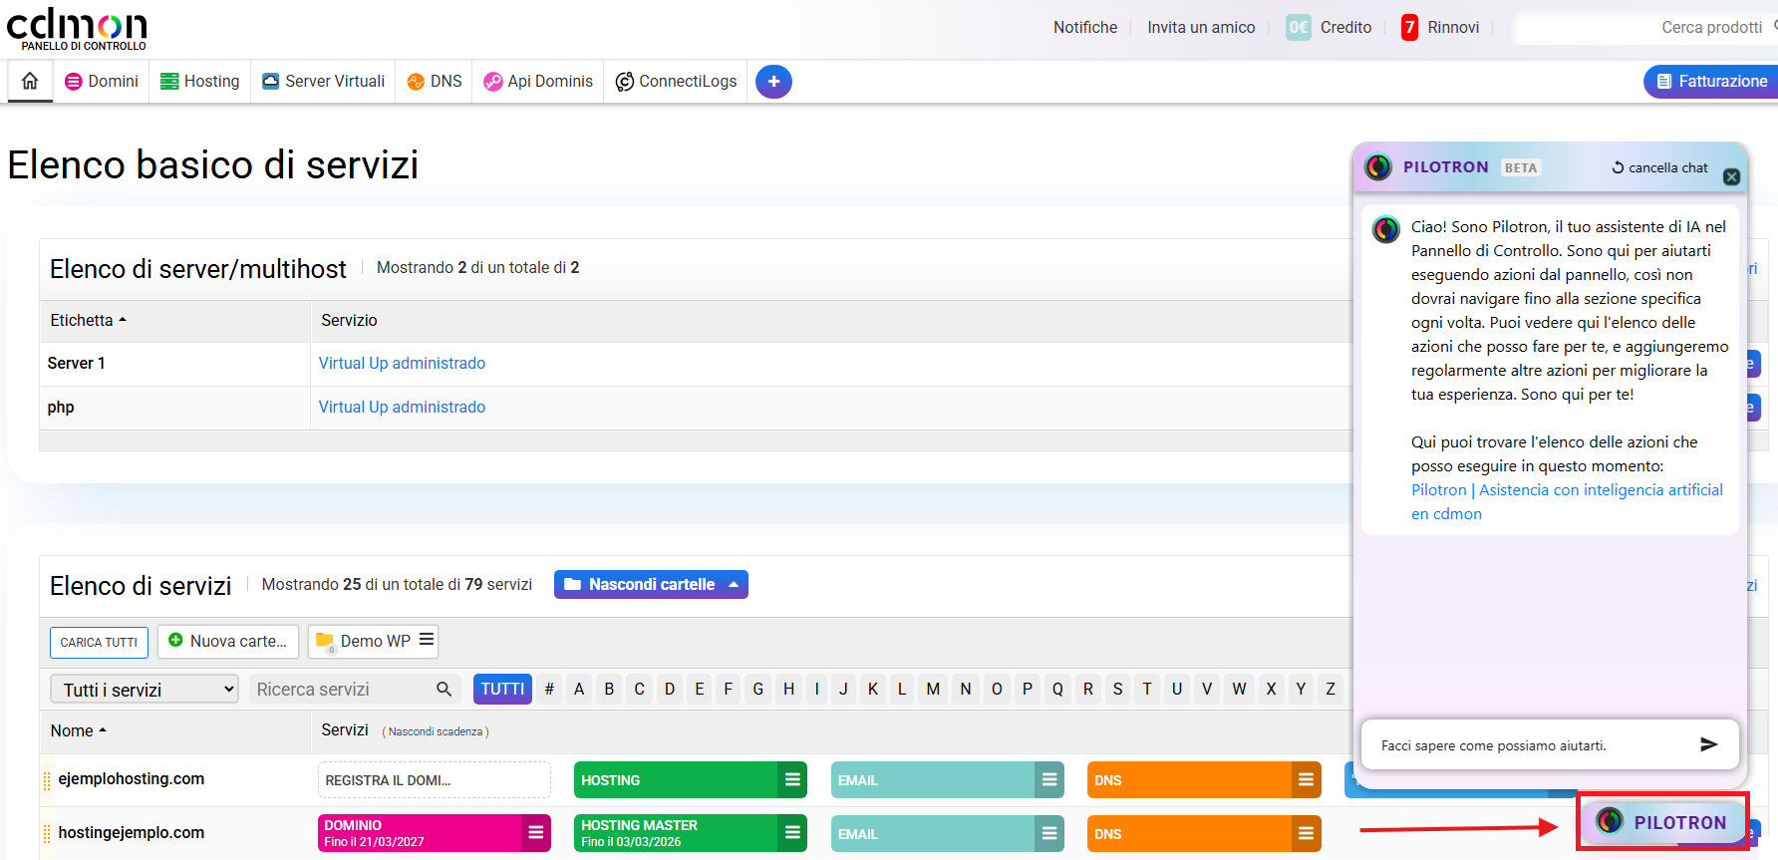
Task: Open the Server Virtuali tab
Action: tap(324, 81)
